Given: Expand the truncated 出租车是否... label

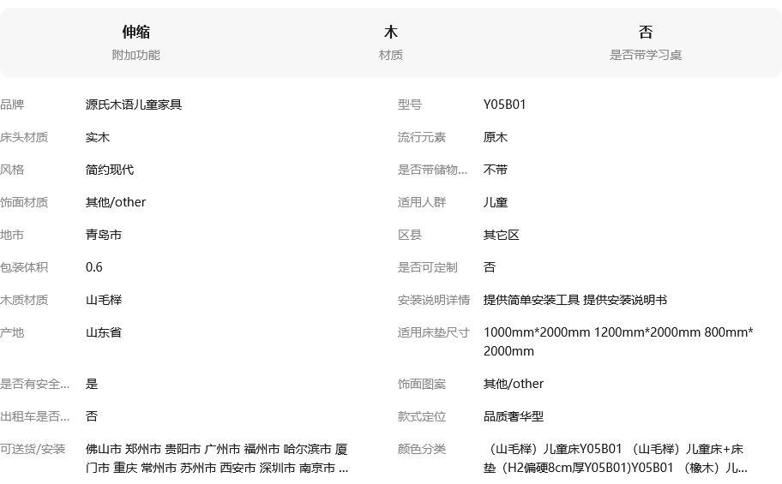Looking at the screenshot, I should coord(35,416).
